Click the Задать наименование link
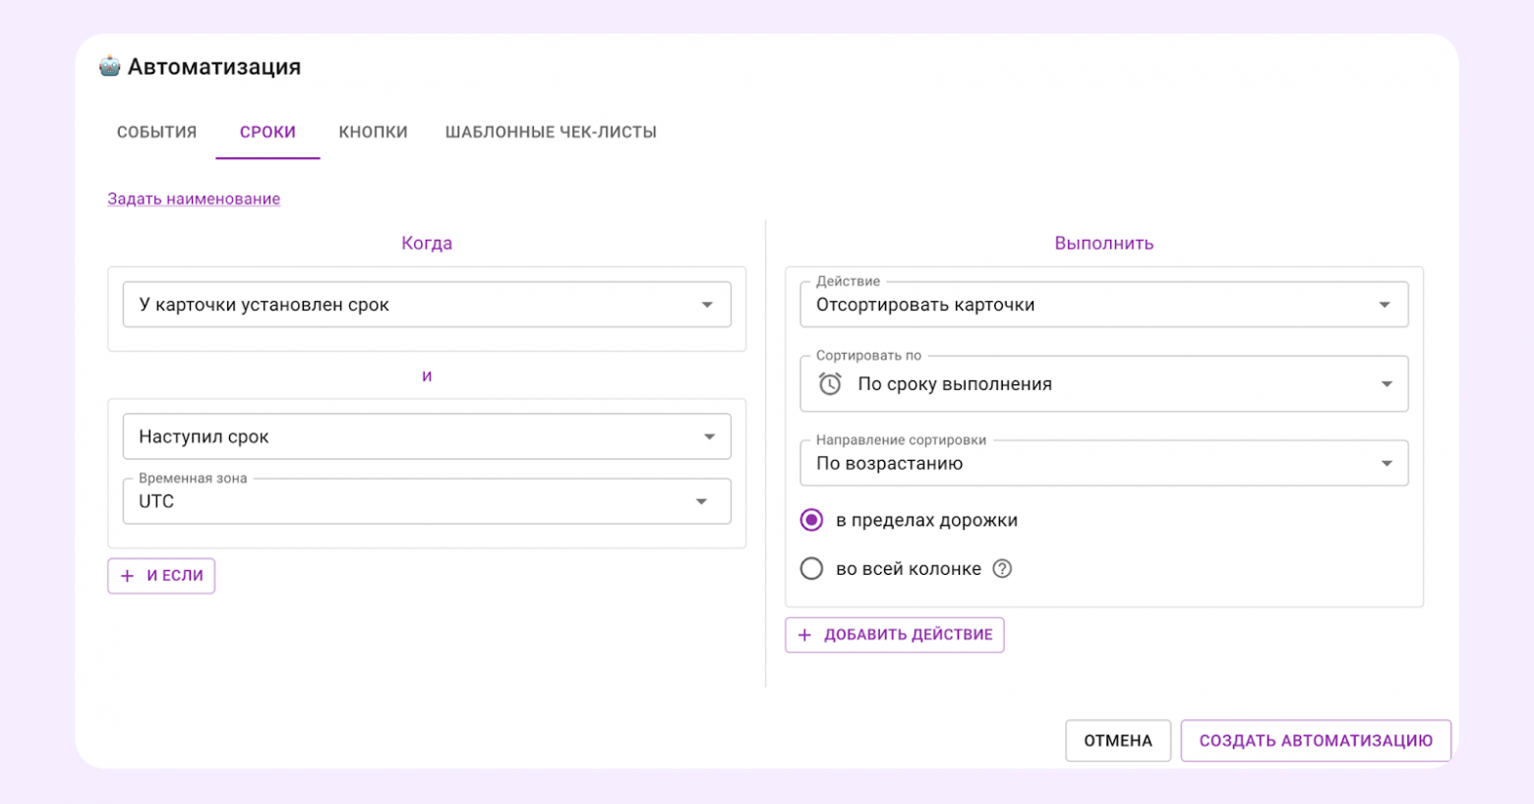This screenshot has height=804, width=1534. (x=193, y=198)
